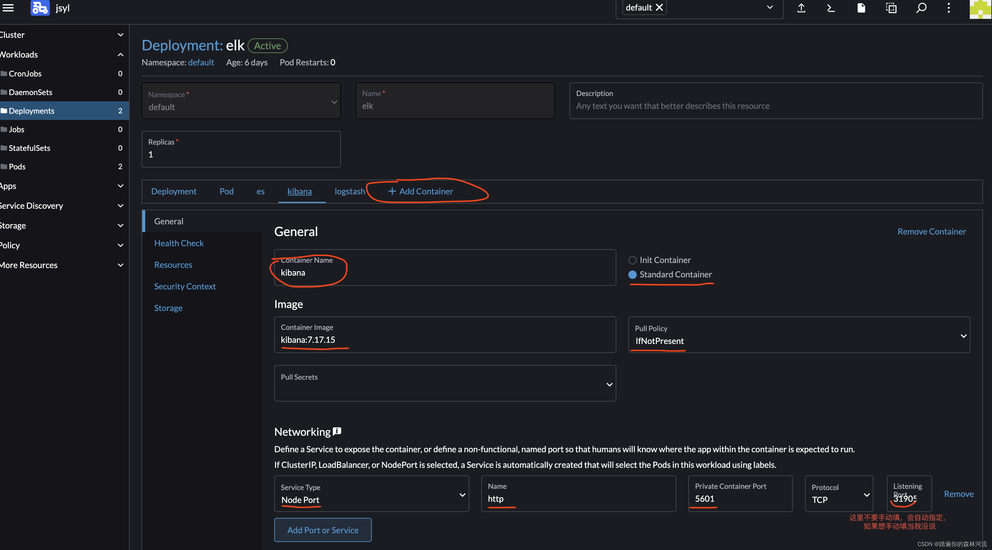Image resolution: width=992 pixels, height=550 pixels.
Task: Expand the Storage sidebar section
Action: pyautogui.click(x=121, y=226)
